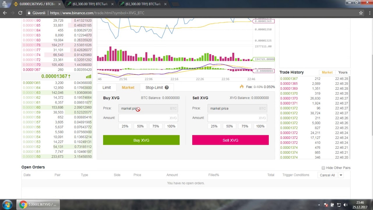
Task: Click the Buy XVG Amount input field
Action: (148, 118)
